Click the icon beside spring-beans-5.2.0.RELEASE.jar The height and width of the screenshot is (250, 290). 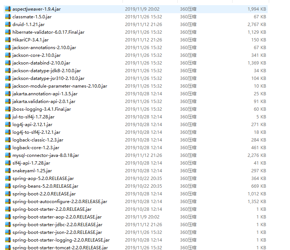(x=8, y=186)
